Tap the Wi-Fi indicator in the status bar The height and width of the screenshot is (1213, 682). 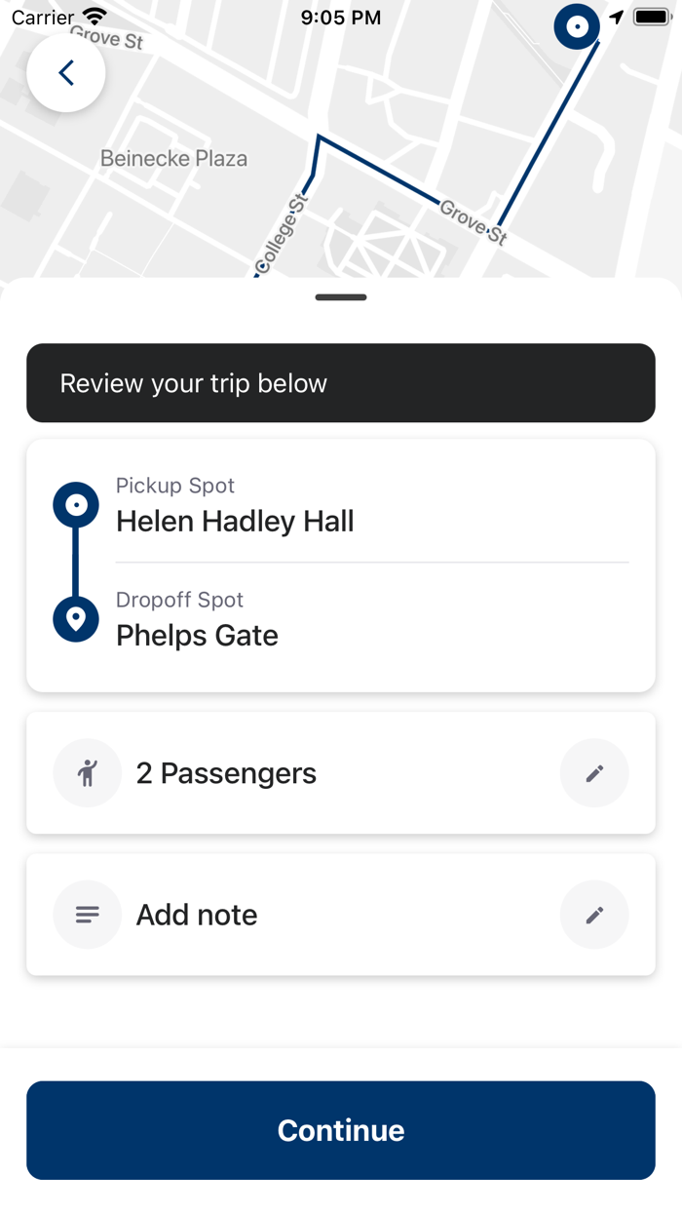pyautogui.click(x=94, y=16)
